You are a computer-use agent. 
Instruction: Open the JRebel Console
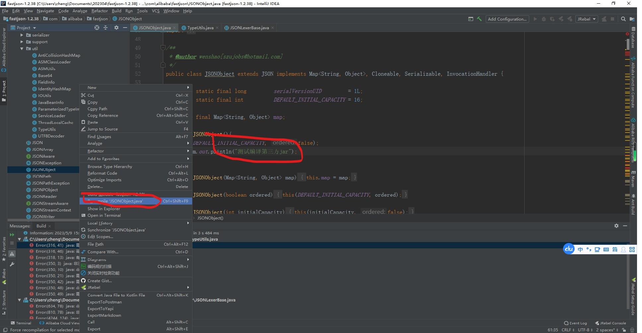point(610,323)
